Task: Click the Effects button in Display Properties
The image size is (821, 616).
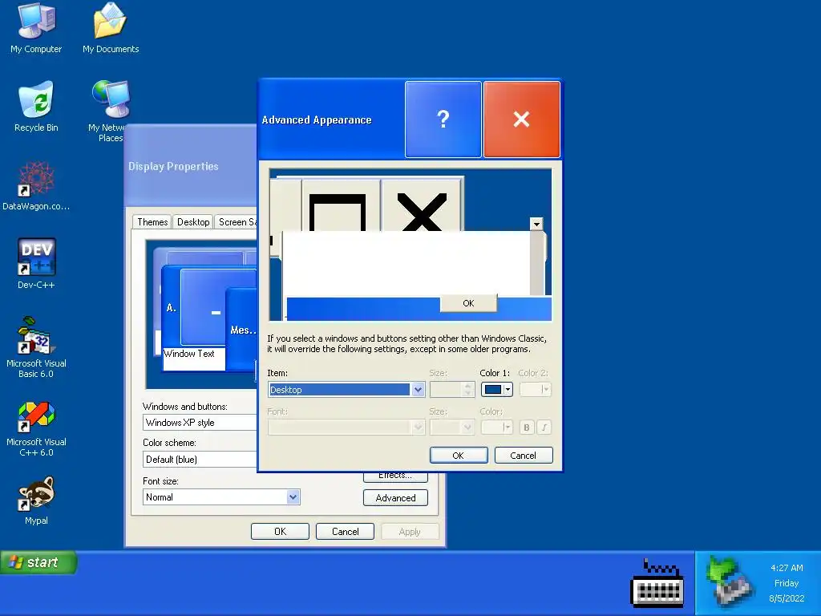Action: click(395, 476)
